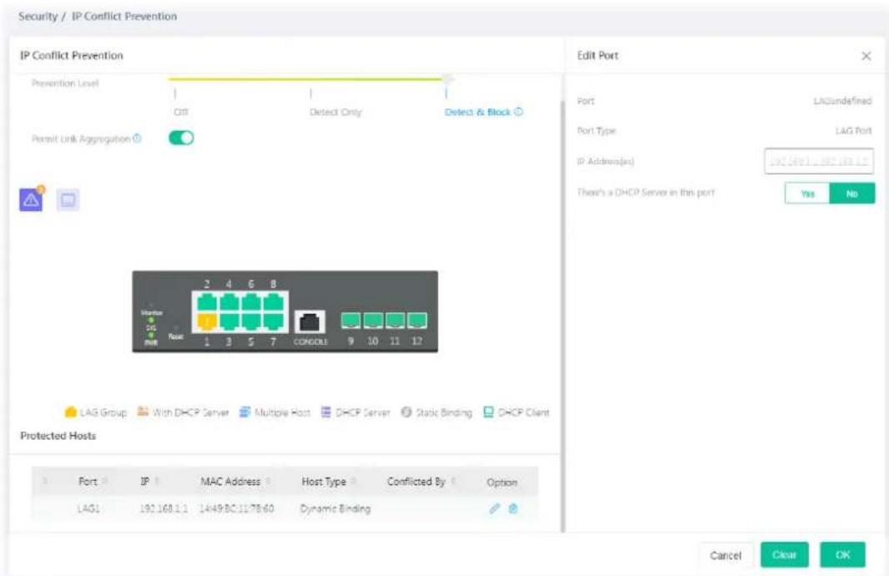The height and width of the screenshot is (576, 889).
Task: Select switch port 4
Action: [x=229, y=302]
